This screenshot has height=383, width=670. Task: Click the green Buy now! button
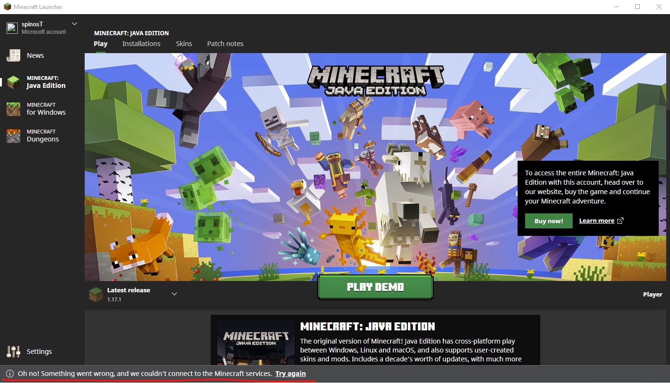coord(548,221)
